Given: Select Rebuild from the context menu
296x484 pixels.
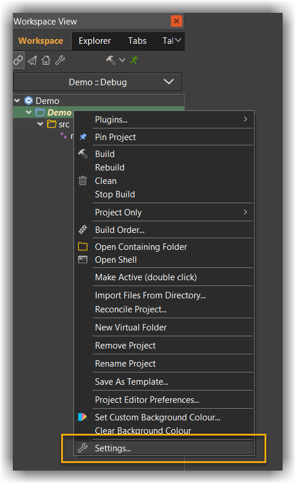Looking at the screenshot, I should 164,168.
